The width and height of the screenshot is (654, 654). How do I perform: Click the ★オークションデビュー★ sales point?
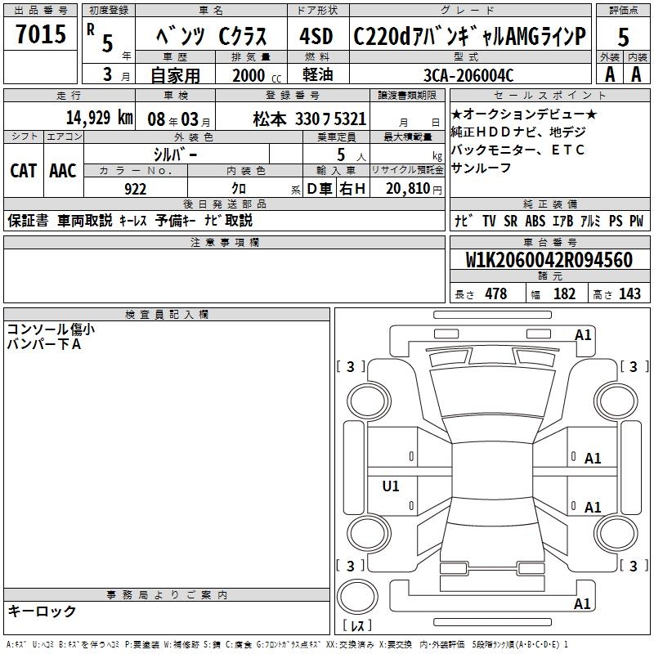(x=524, y=114)
